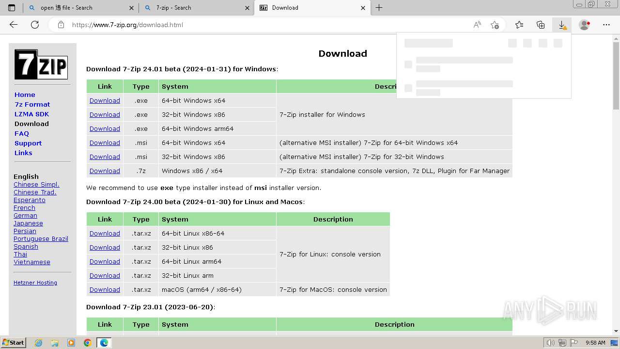Image resolution: width=620 pixels, height=349 pixels.
Task: Open LZMA SDK page
Action: (31, 114)
